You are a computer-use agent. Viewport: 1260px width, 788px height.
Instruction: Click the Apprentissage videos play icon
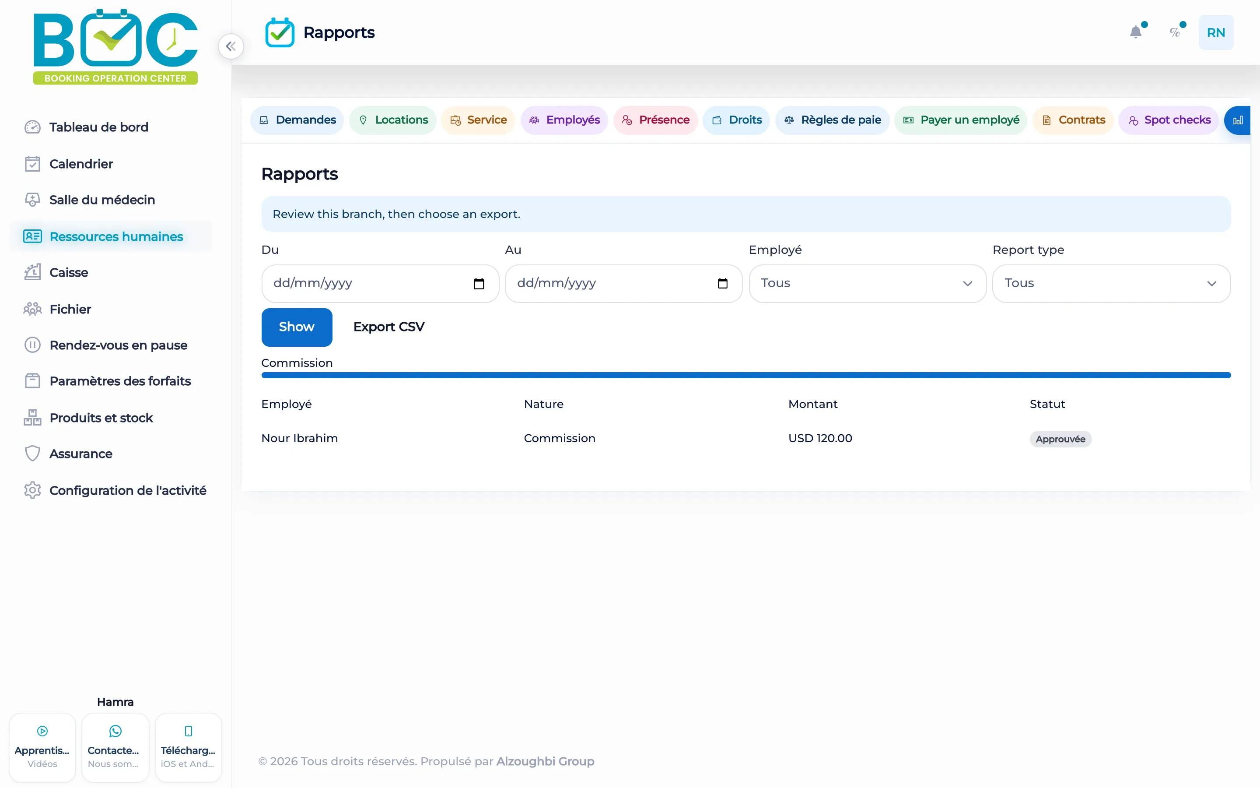pos(43,731)
